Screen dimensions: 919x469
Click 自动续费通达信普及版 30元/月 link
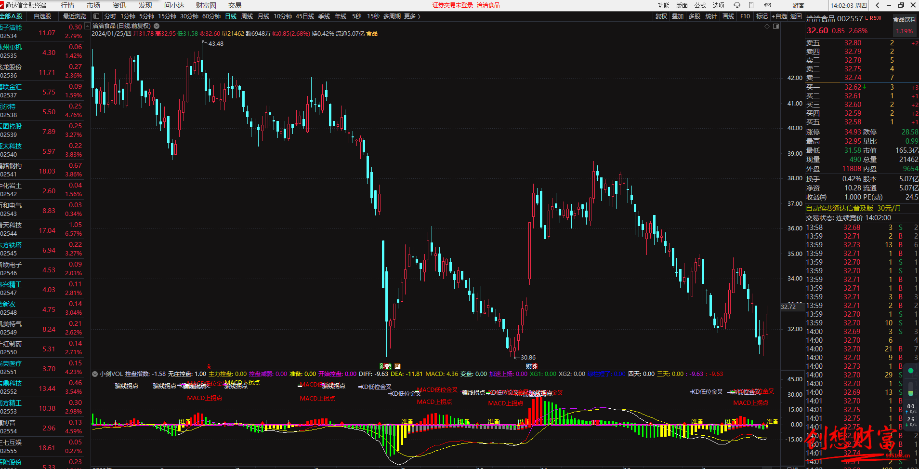click(853, 208)
